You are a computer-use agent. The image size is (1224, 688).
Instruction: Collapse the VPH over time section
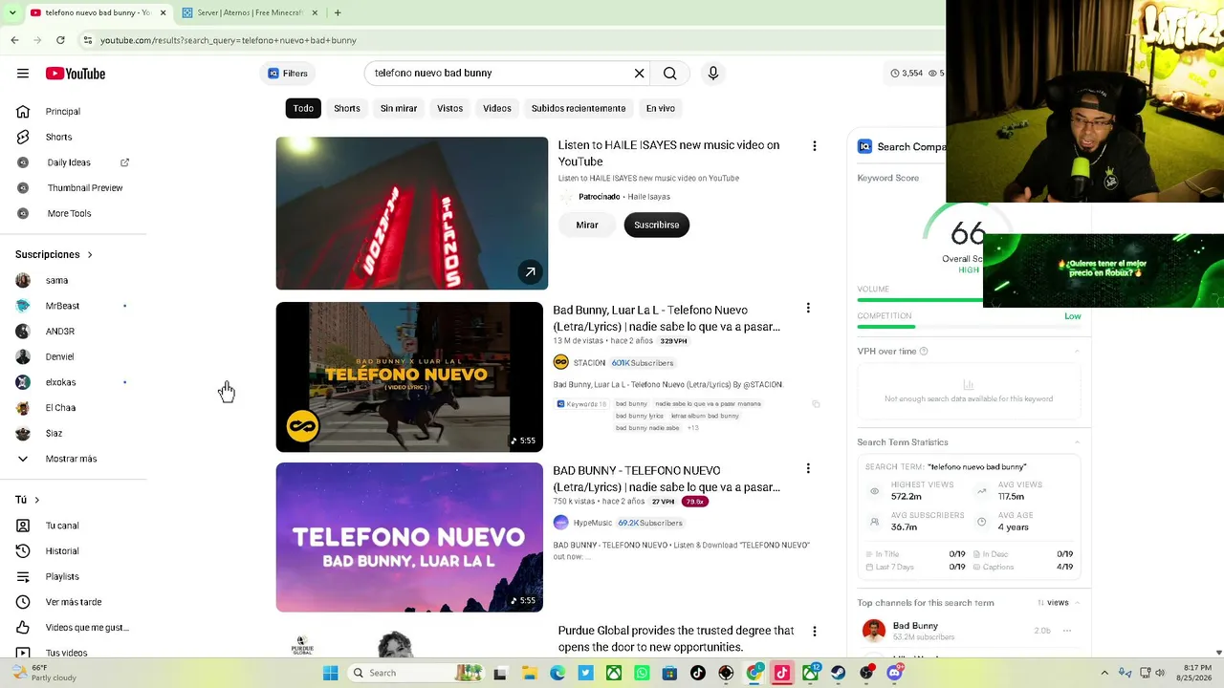(1077, 352)
